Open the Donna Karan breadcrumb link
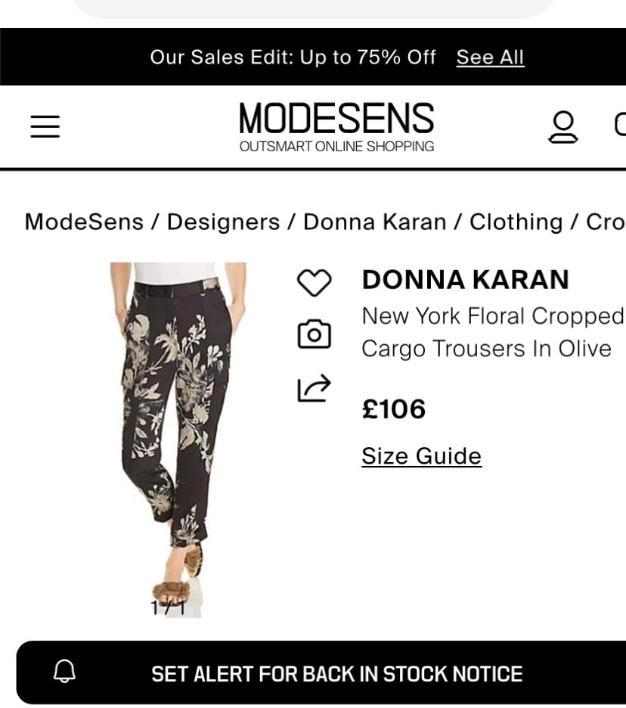The width and height of the screenshot is (626, 708). point(374,222)
